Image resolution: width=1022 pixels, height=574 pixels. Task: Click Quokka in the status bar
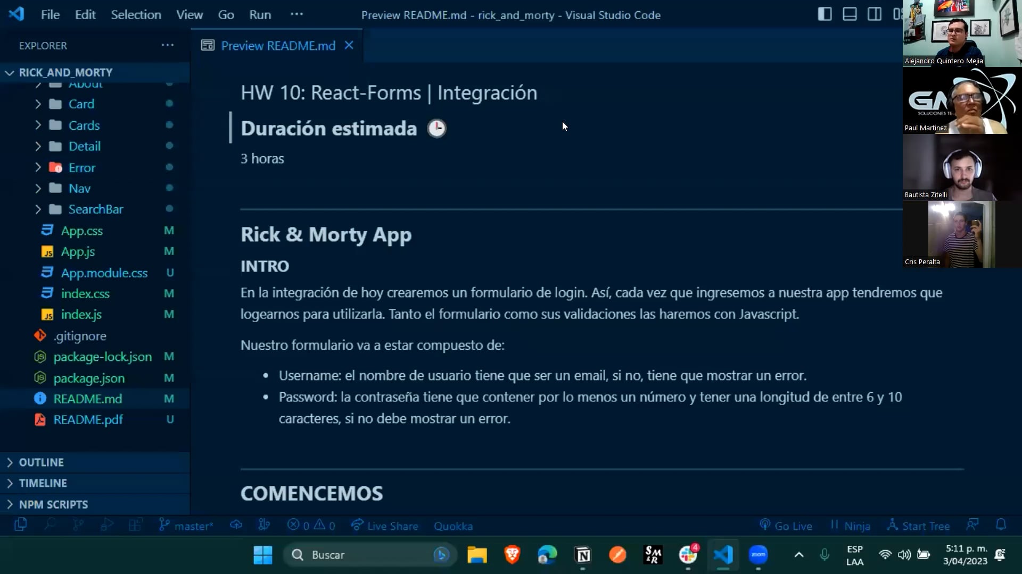[453, 526]
